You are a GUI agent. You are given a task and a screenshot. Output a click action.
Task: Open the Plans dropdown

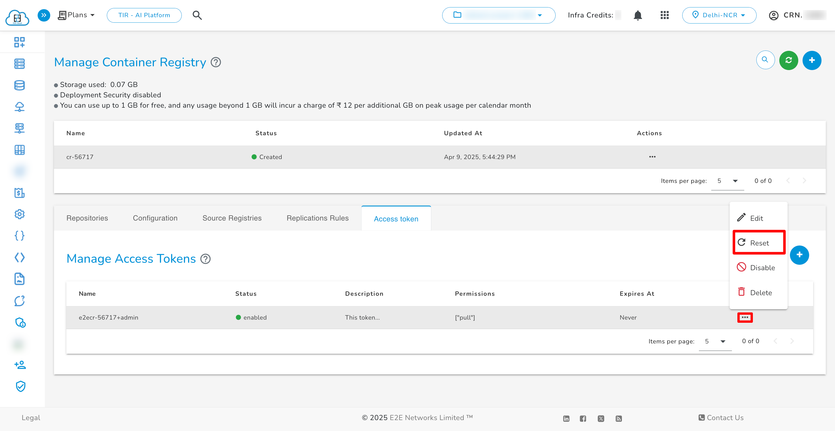pos(77,15)
